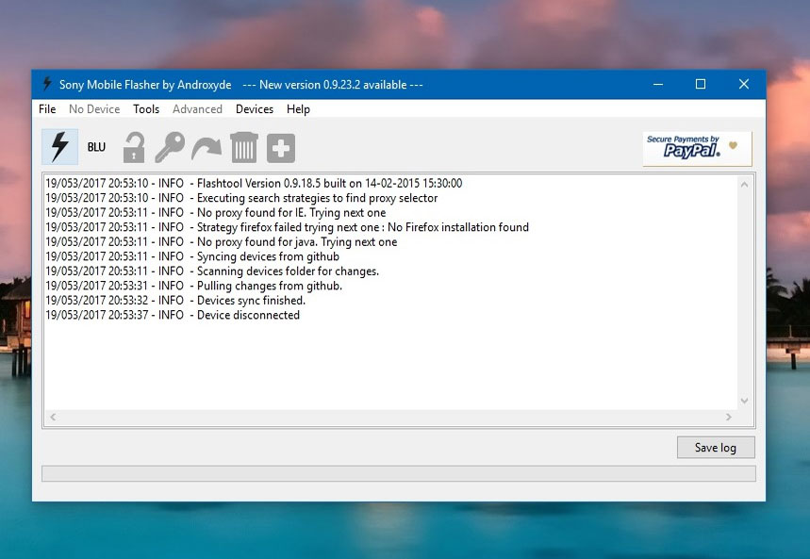This screenshot has width=810, height=559.
Task: Click log line 'Strategy firefox failed trying next one'
Action: [287, 227]
